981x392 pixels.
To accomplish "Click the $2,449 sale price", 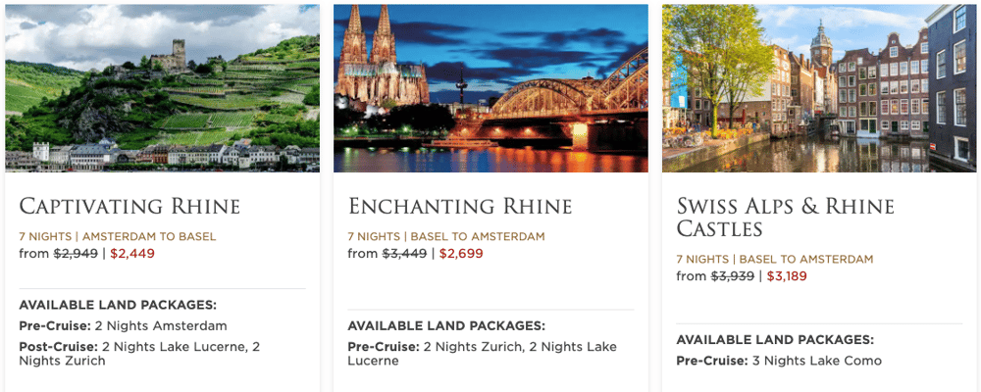I will click(x=132, y=254).
